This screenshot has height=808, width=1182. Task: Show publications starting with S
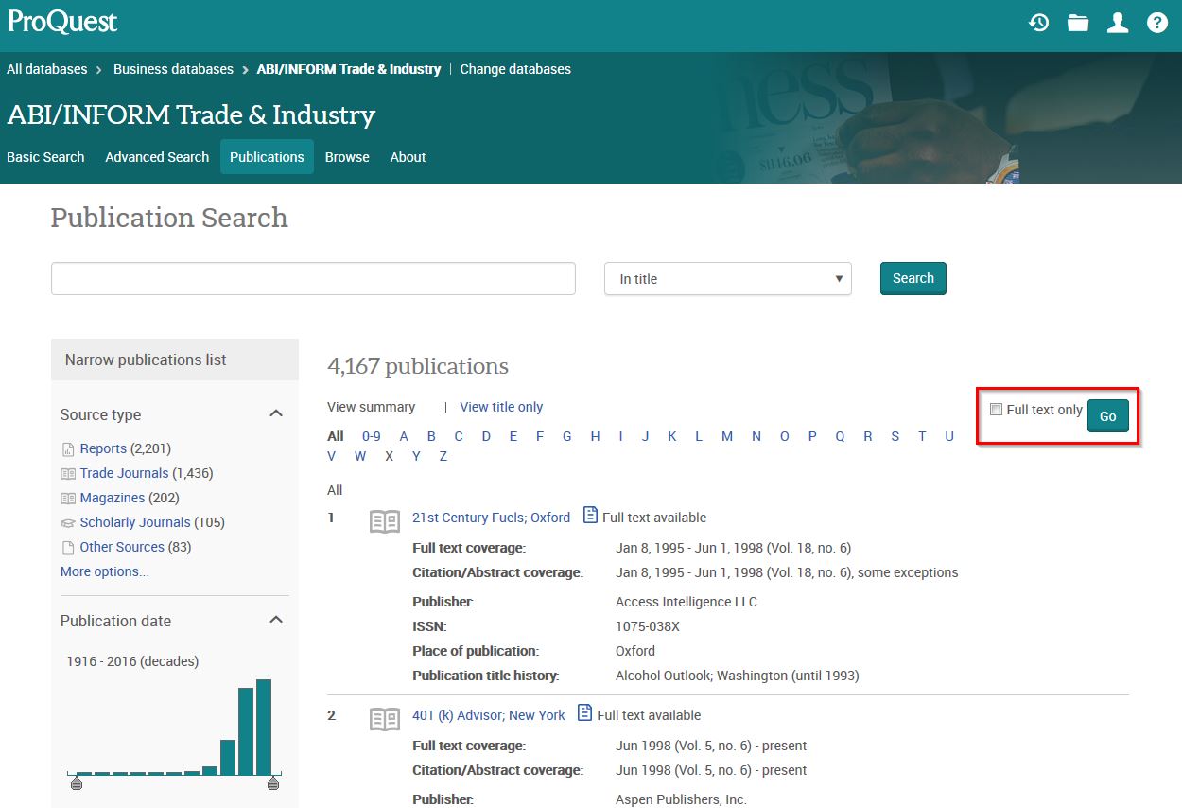point(895,436)
